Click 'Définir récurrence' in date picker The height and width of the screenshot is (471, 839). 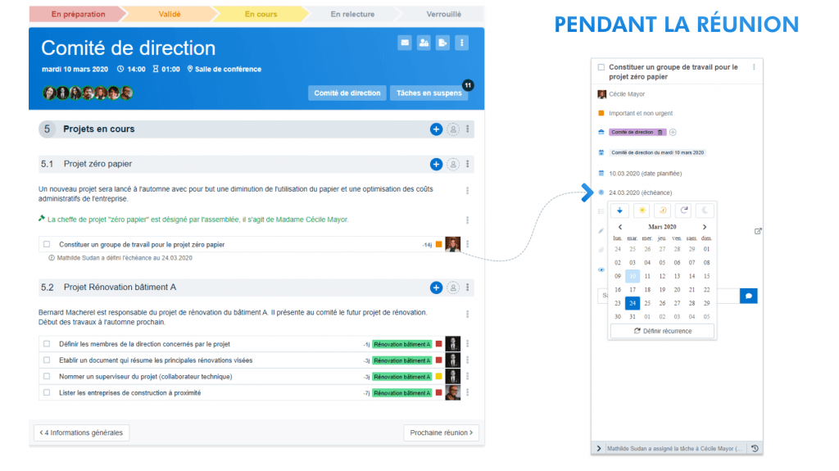tap(662, 331)
